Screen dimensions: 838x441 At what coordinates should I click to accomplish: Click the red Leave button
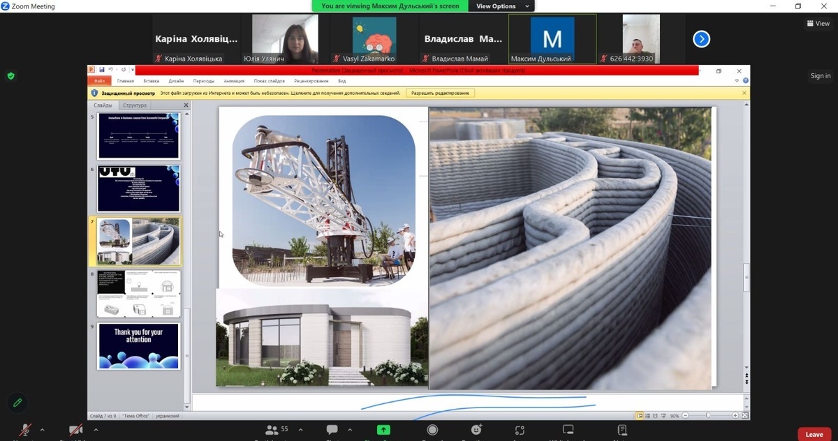(x=814, y=434)
